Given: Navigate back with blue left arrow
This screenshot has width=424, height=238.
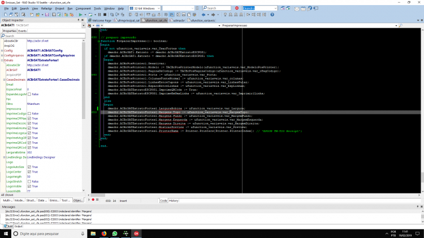Looking at the screenshot, I should tap(204, 15).
